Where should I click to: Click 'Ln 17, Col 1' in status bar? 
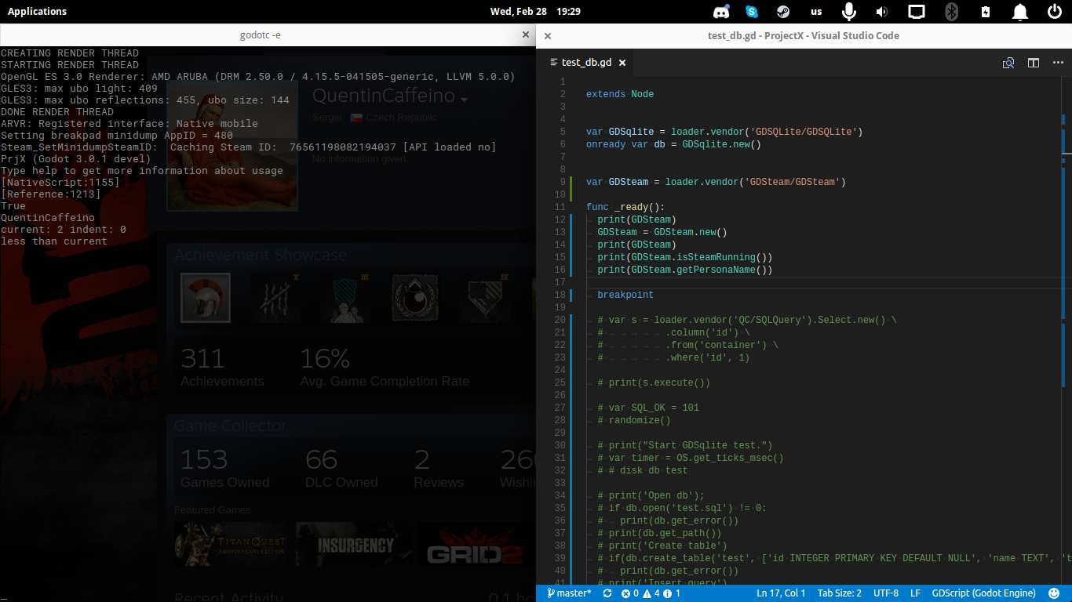point(782,593)
